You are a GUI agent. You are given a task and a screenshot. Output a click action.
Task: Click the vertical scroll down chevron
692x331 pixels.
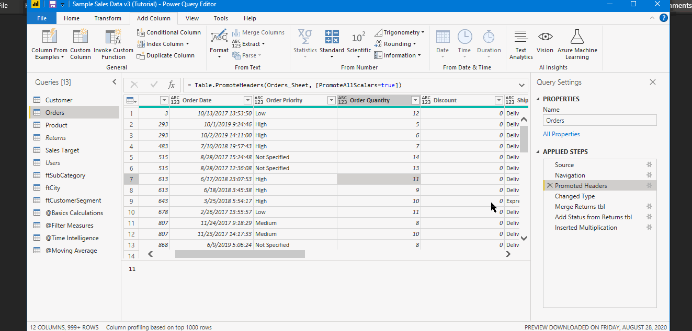(524, 238)
